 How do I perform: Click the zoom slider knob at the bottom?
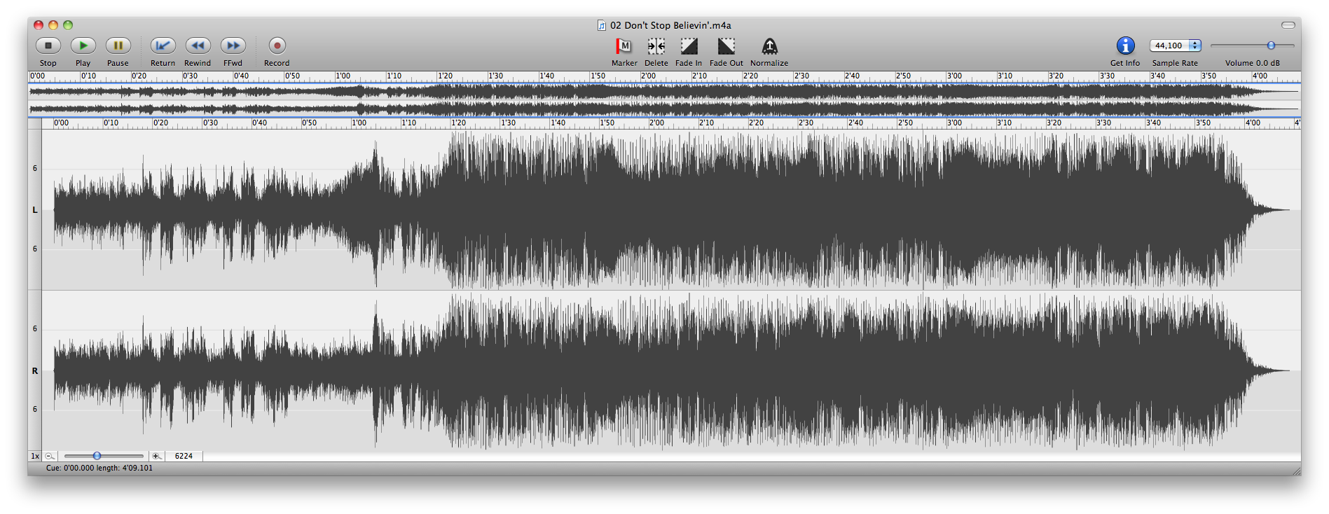click(97, 456)
